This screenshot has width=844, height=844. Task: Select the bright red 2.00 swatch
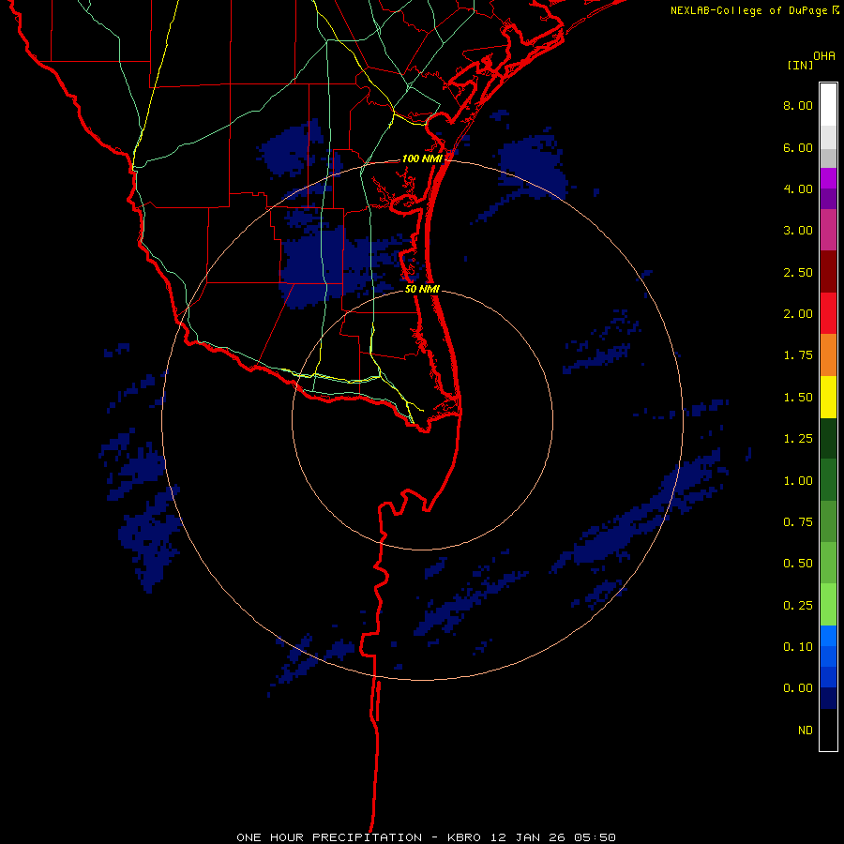(x=828, y=313)
